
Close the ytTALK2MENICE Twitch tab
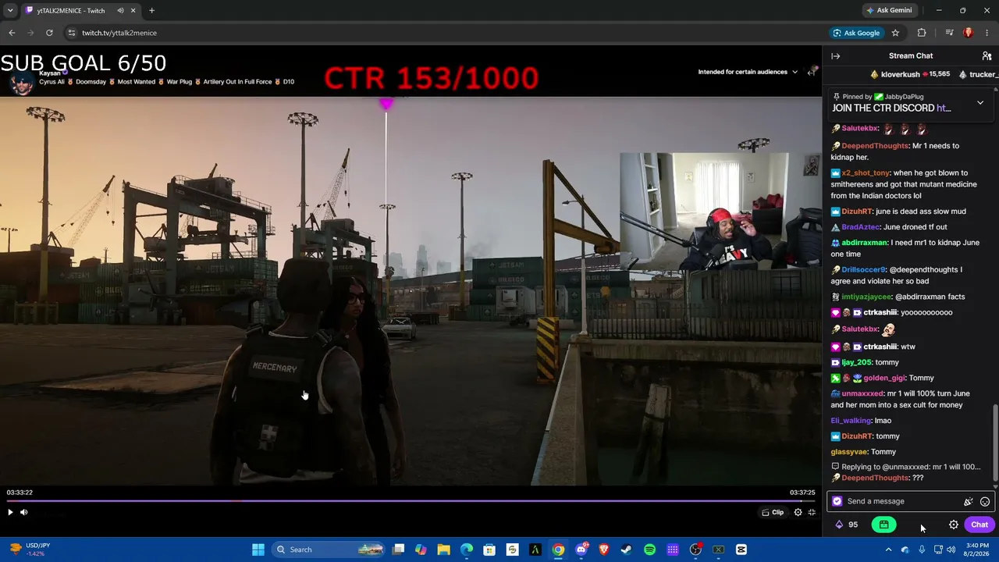tap(133, 11)
